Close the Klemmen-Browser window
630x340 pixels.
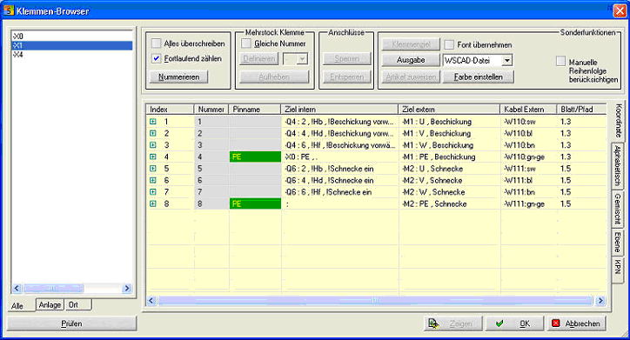(x=620, y=10)
